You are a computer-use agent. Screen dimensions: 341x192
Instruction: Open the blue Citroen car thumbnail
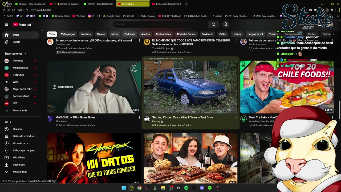point(190,87)
